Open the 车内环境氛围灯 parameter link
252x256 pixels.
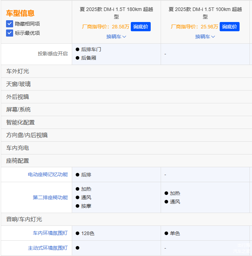[50, 233]
